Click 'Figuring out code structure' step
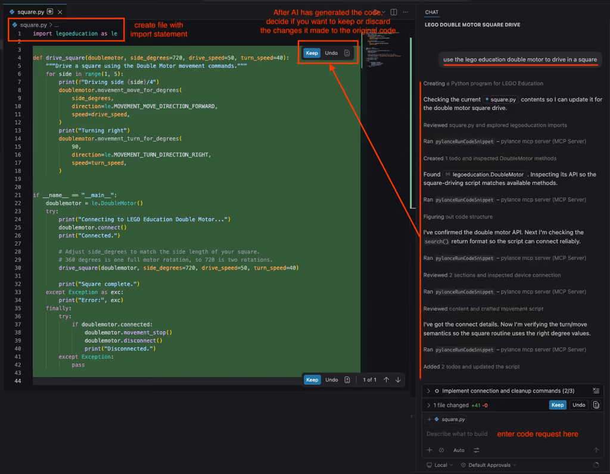Image resolution: width=610 pixels, height=474 pixels. click(x=458, y=217)
